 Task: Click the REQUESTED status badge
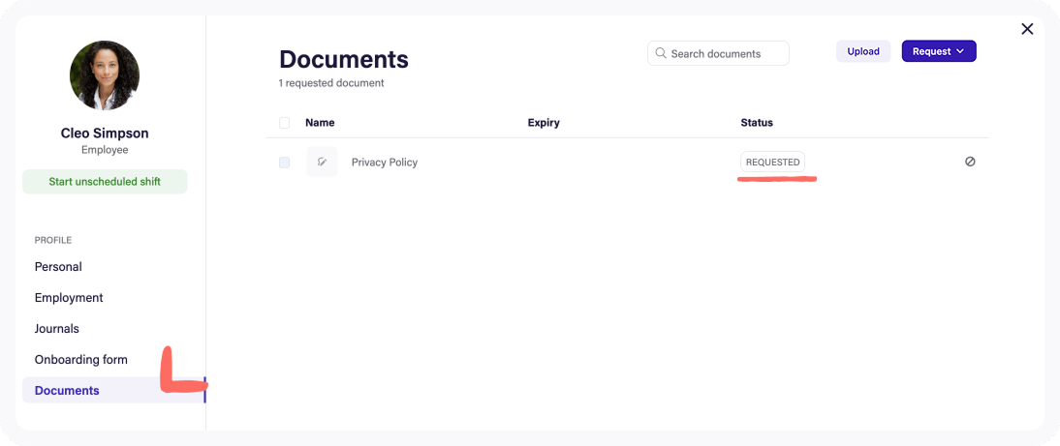772,162
